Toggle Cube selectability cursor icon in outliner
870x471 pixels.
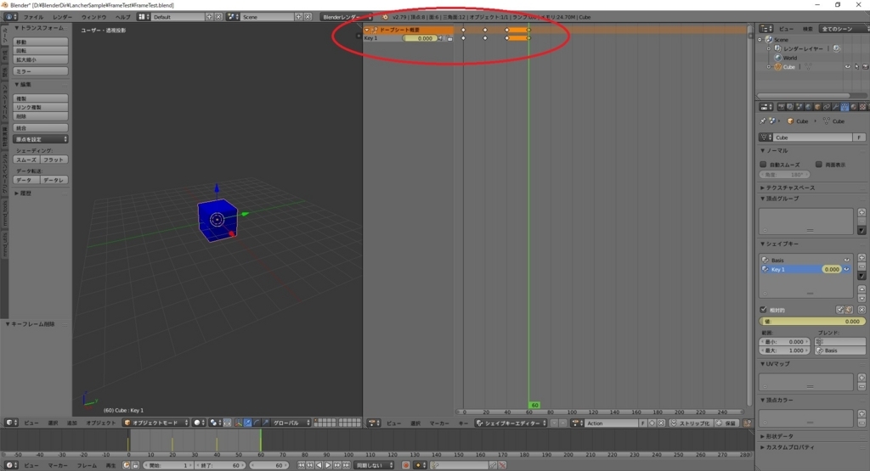pos(856,66)
